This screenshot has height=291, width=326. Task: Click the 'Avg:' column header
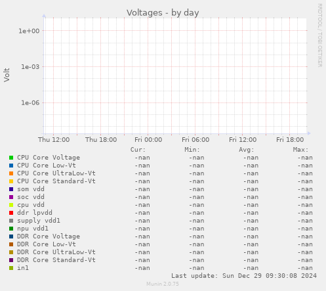(247, 150)
